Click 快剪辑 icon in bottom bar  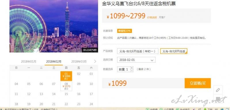pos(147,109)
